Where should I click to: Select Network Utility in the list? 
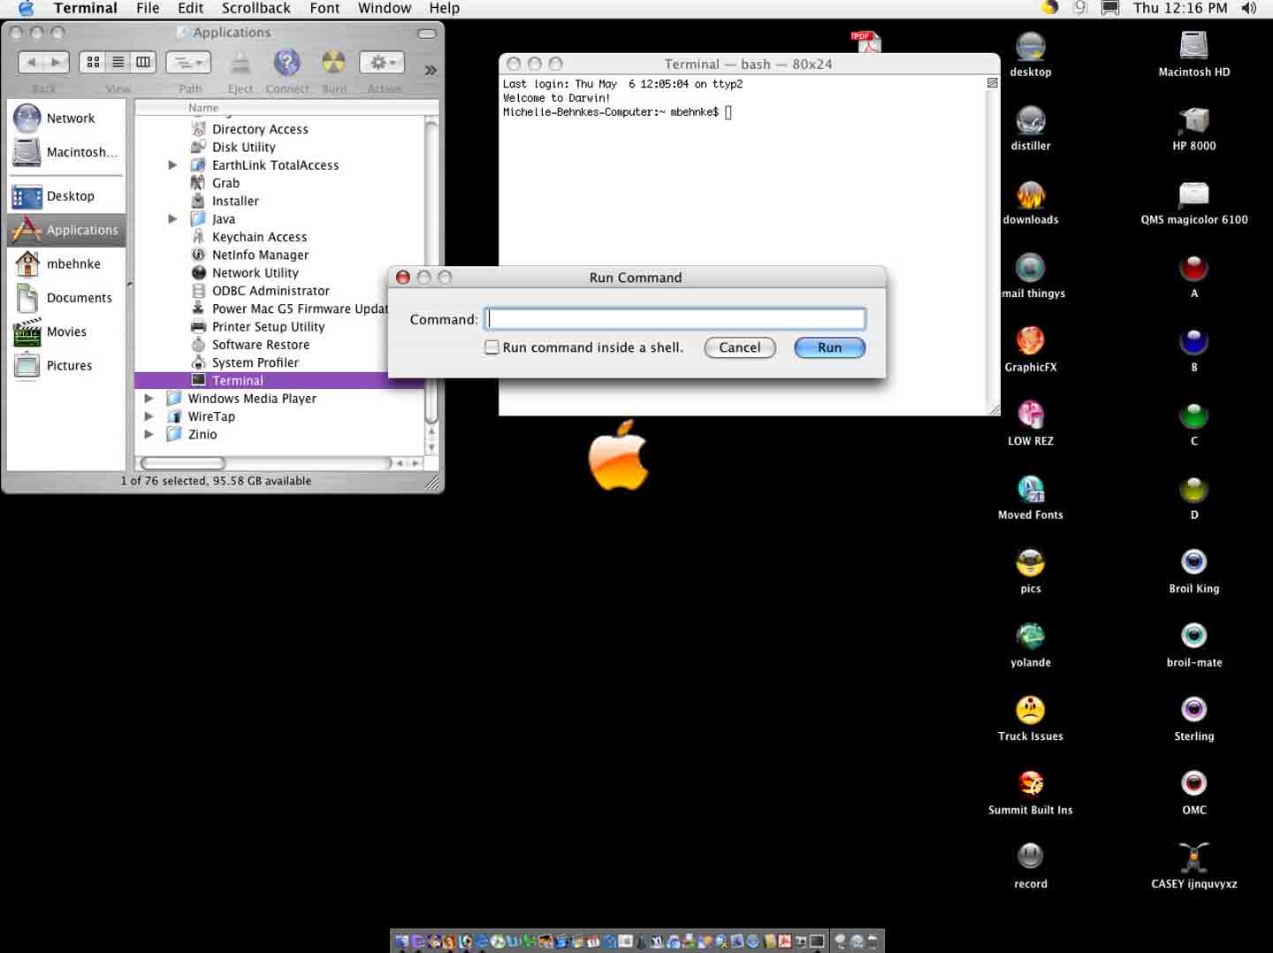tap(255, 273)
